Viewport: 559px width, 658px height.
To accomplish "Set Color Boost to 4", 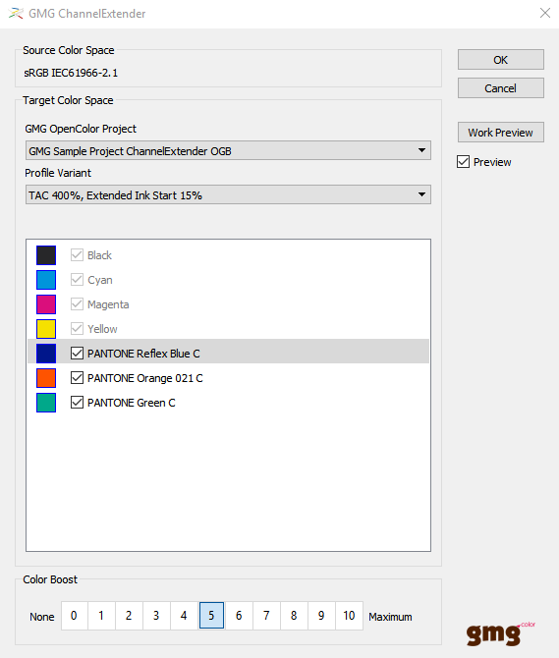I will click(x=184, y=616).
